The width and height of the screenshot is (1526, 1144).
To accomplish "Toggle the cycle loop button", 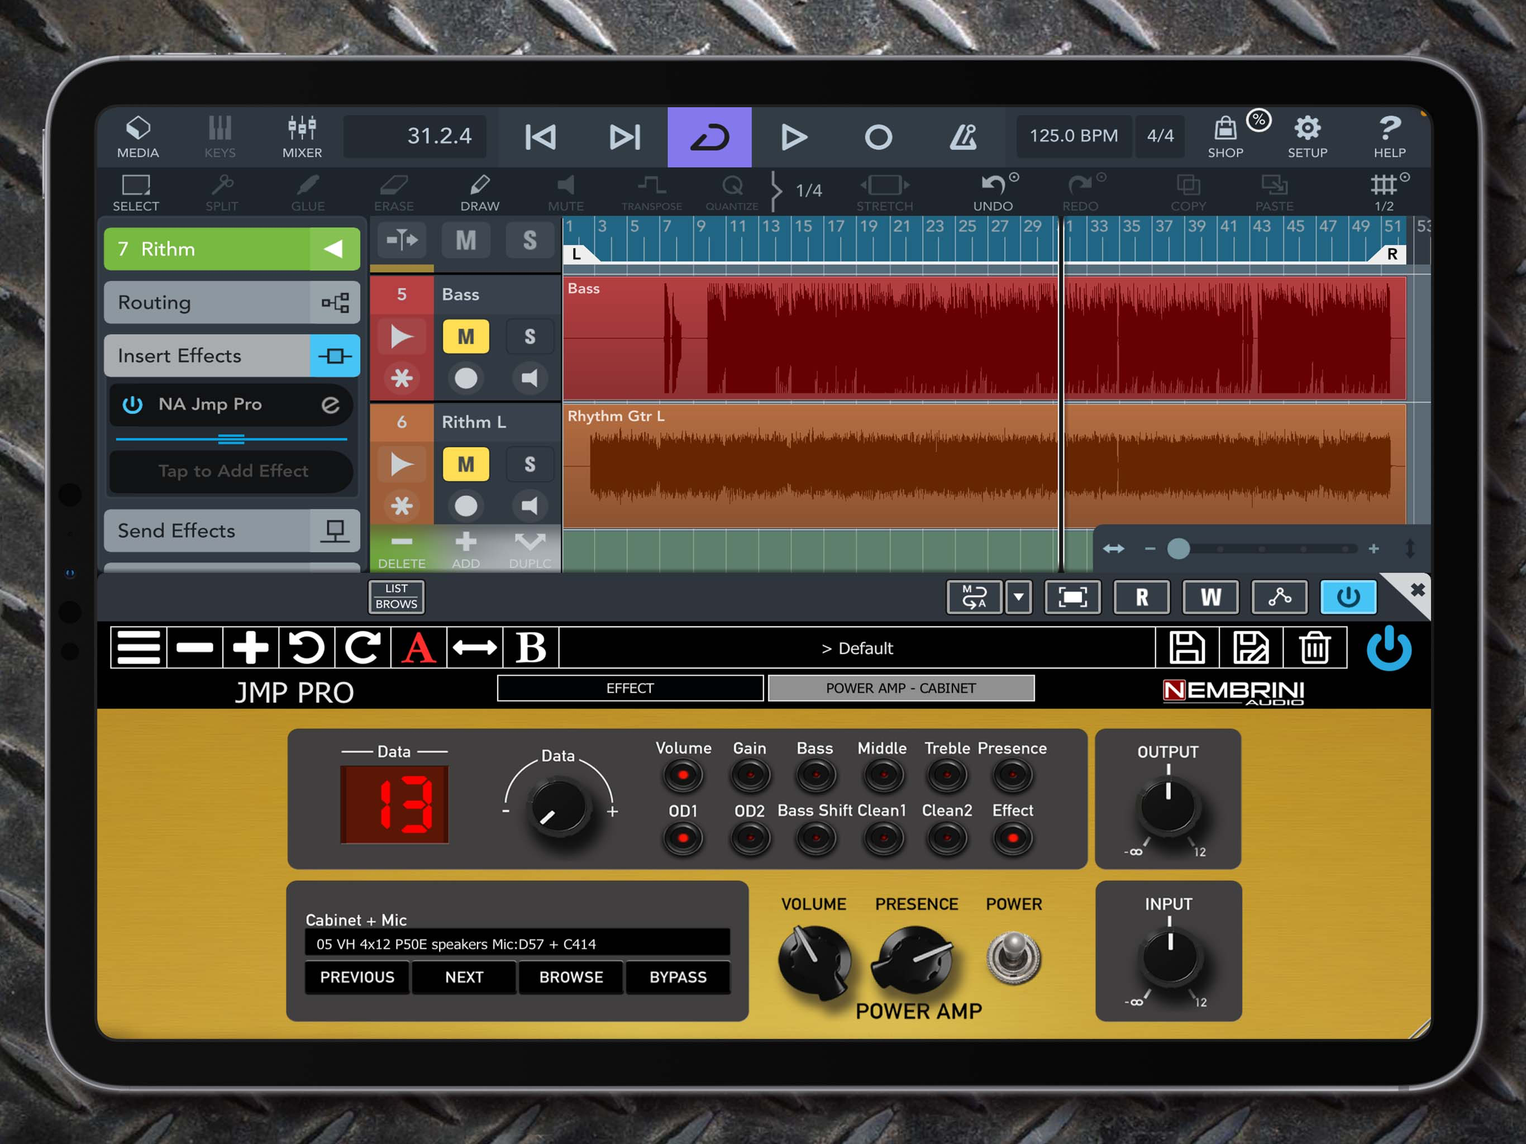I will [x=709, y=137].
